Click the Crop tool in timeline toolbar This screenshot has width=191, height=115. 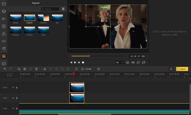click(x=62, y=69)
